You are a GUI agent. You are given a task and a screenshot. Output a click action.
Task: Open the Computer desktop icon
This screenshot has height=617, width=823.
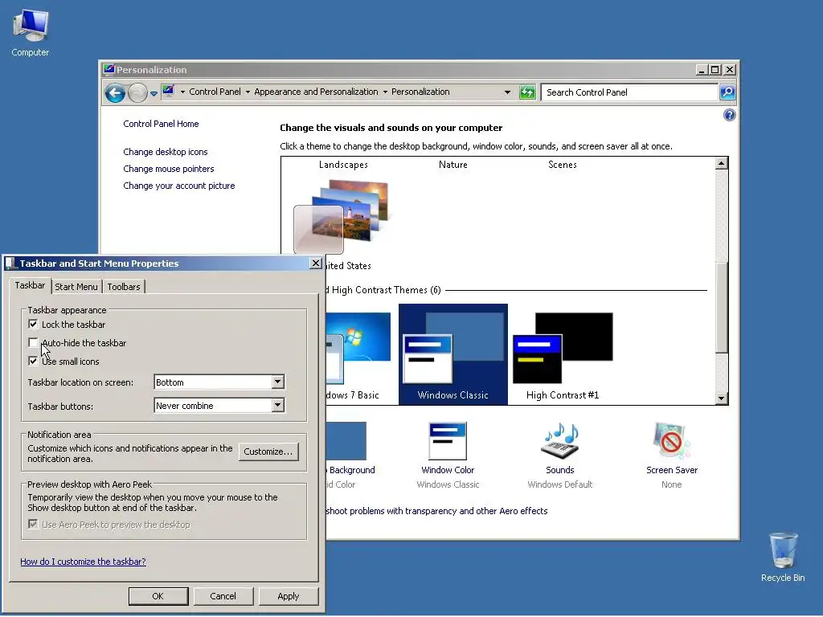tap(31, 32)
